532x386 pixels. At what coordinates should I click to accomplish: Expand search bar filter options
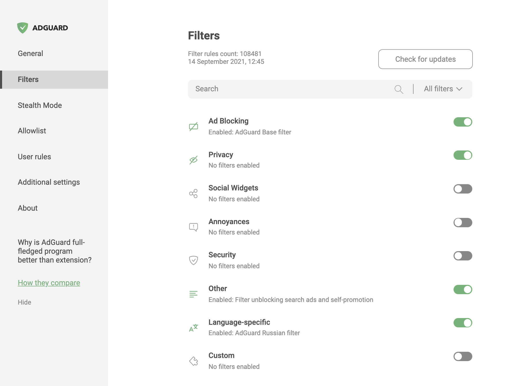coord(444,89)
